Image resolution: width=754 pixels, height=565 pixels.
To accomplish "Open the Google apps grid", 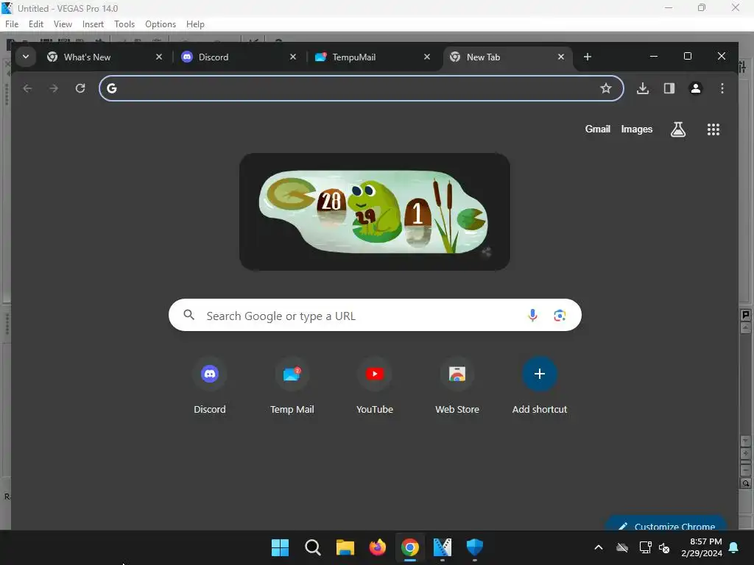I will (x=714, y=129).
